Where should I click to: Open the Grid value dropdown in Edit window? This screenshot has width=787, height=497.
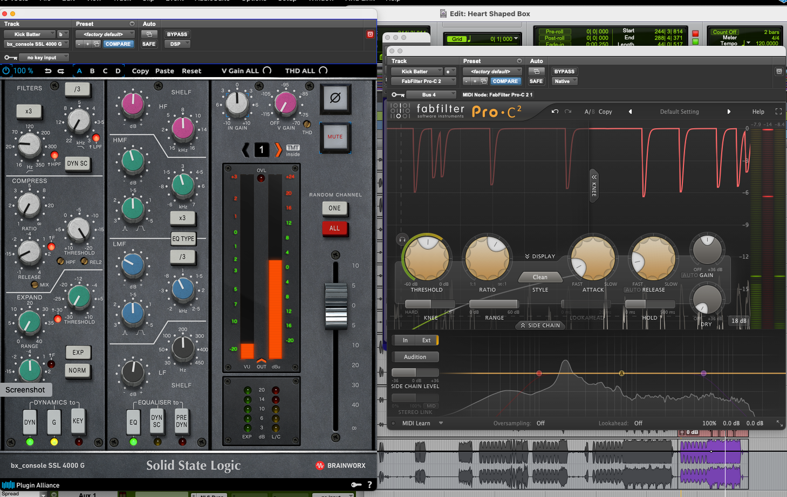[x=516, y=39]
